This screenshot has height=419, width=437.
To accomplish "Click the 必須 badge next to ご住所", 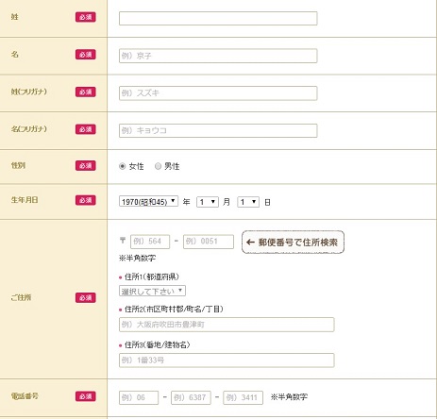I will tap(86, 297).
